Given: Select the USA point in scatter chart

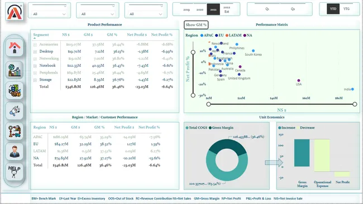Looking at the screenshot, I should (299, 81).
